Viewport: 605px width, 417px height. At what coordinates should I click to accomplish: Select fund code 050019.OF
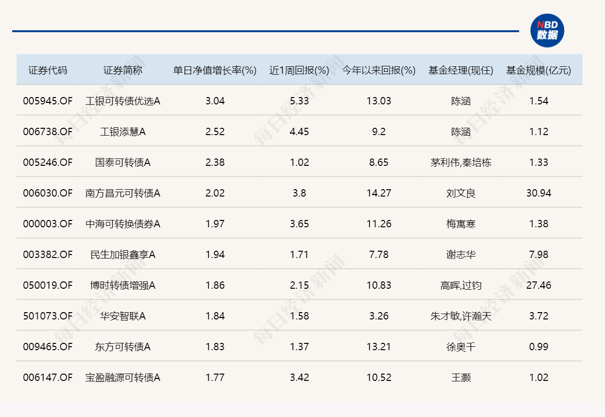(47, 285)
